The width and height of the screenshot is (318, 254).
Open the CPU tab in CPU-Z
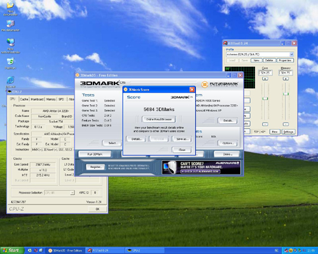tap(13, 99)
